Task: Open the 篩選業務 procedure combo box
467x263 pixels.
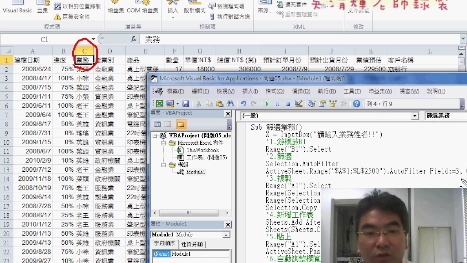Action: coord(446,116)
